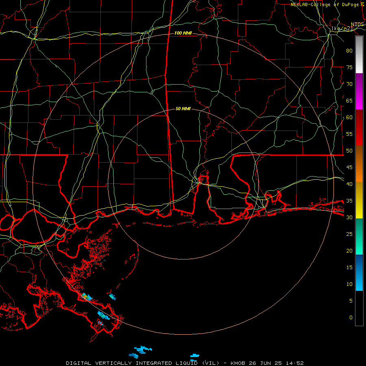Select the yellow segment of the color bar
This screenshot has height=366, width=366.
359,200
